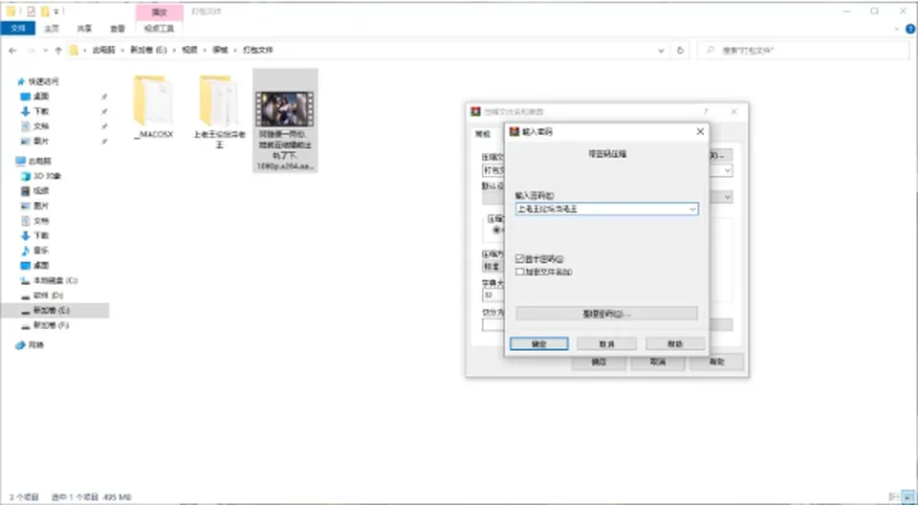The height and width of the screenshot is (505, 918).
Task: Open the Share ribbon tab
Action: 84,28
